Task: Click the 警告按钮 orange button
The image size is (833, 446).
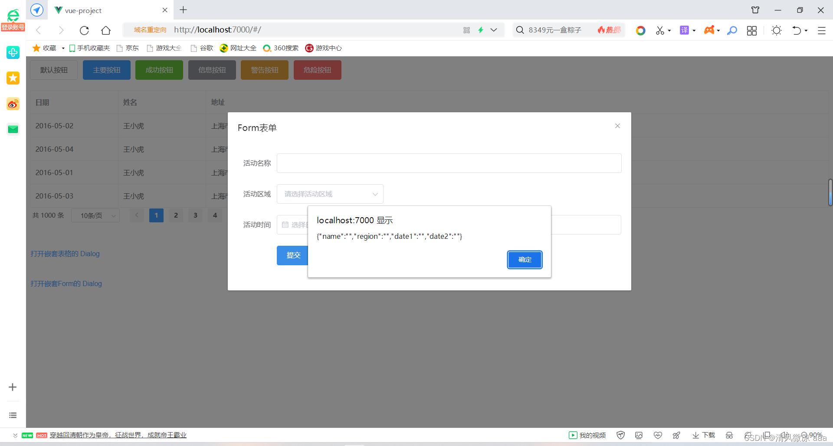Action: (x=265, y=70)
